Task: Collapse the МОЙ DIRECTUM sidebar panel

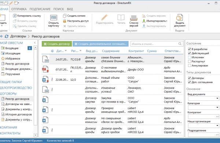Action: point(35,43)
